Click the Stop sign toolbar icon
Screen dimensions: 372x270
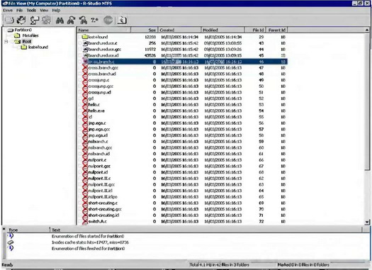pos(108,21)
